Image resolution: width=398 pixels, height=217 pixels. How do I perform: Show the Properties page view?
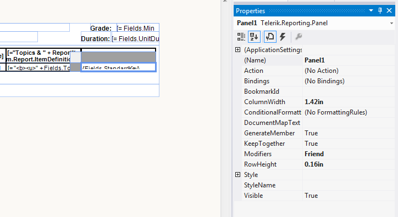tap(270, 37)
